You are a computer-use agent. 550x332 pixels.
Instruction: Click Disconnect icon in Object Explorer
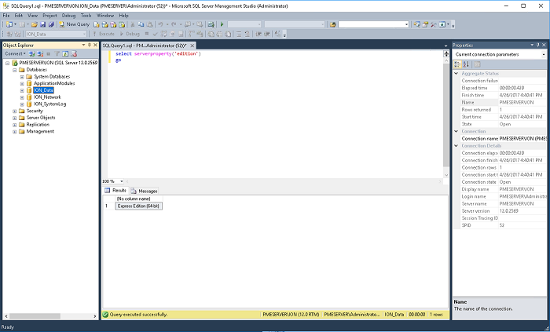click(40, 54)
